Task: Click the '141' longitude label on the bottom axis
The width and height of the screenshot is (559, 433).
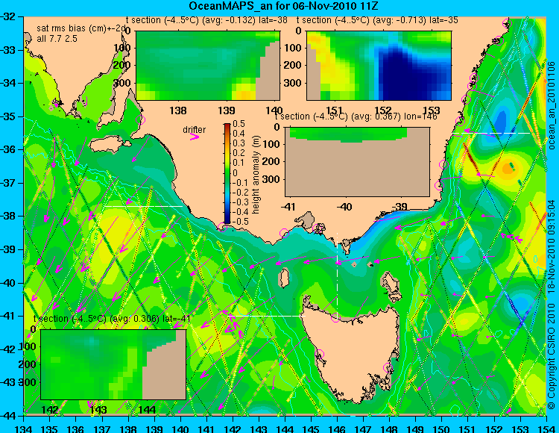Action: tap(206, 429)
